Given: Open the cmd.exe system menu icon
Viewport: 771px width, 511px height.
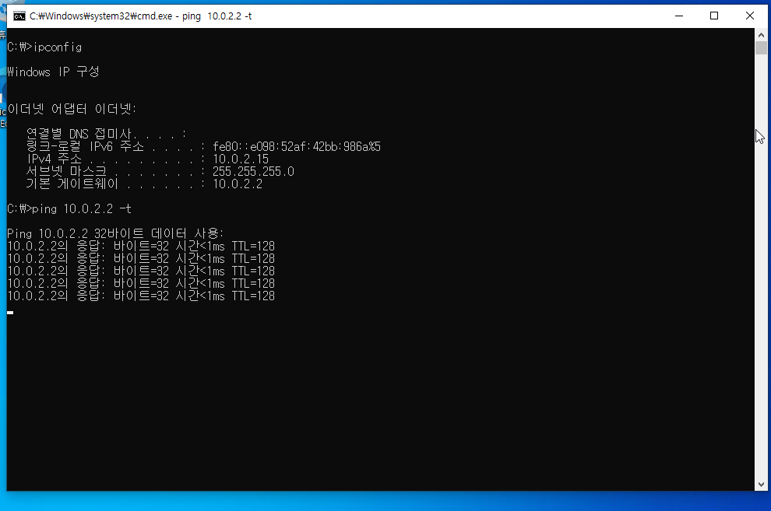Looking at the screenshot, I should pyautogui.click(x=19, y=16).
